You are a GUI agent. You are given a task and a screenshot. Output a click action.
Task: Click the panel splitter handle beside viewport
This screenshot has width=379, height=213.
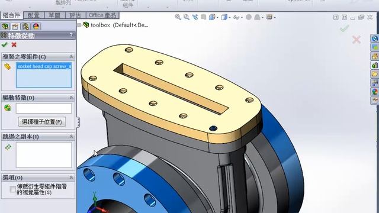(x=78, y=122)
